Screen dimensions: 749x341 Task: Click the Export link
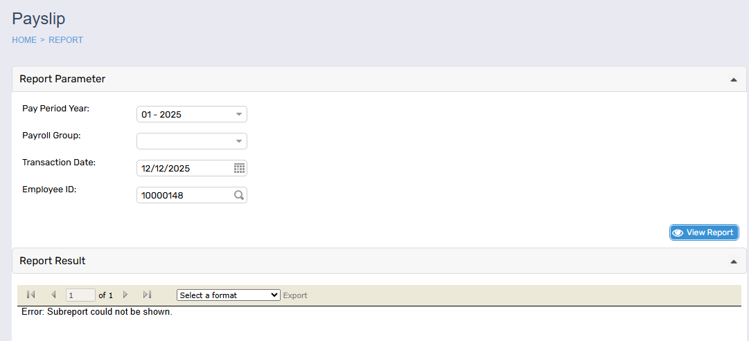[295, 295]
